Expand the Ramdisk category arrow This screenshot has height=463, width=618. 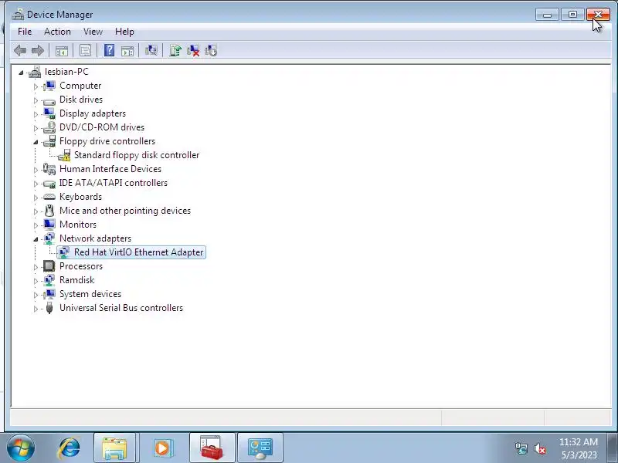coord(36,281)
